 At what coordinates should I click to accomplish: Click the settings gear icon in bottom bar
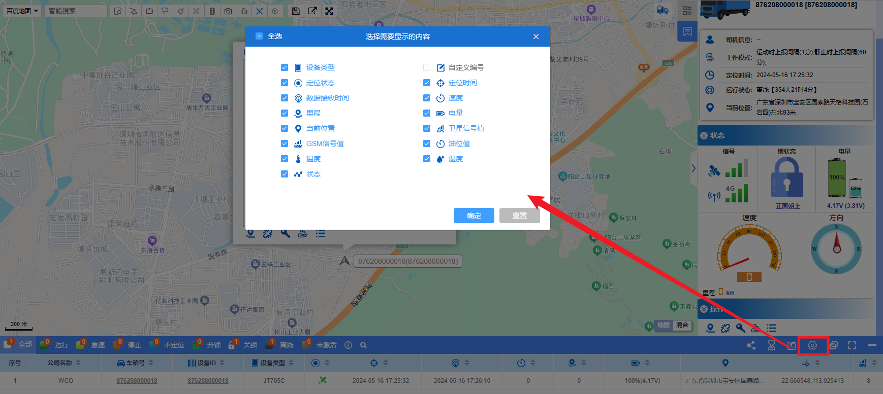812,345
